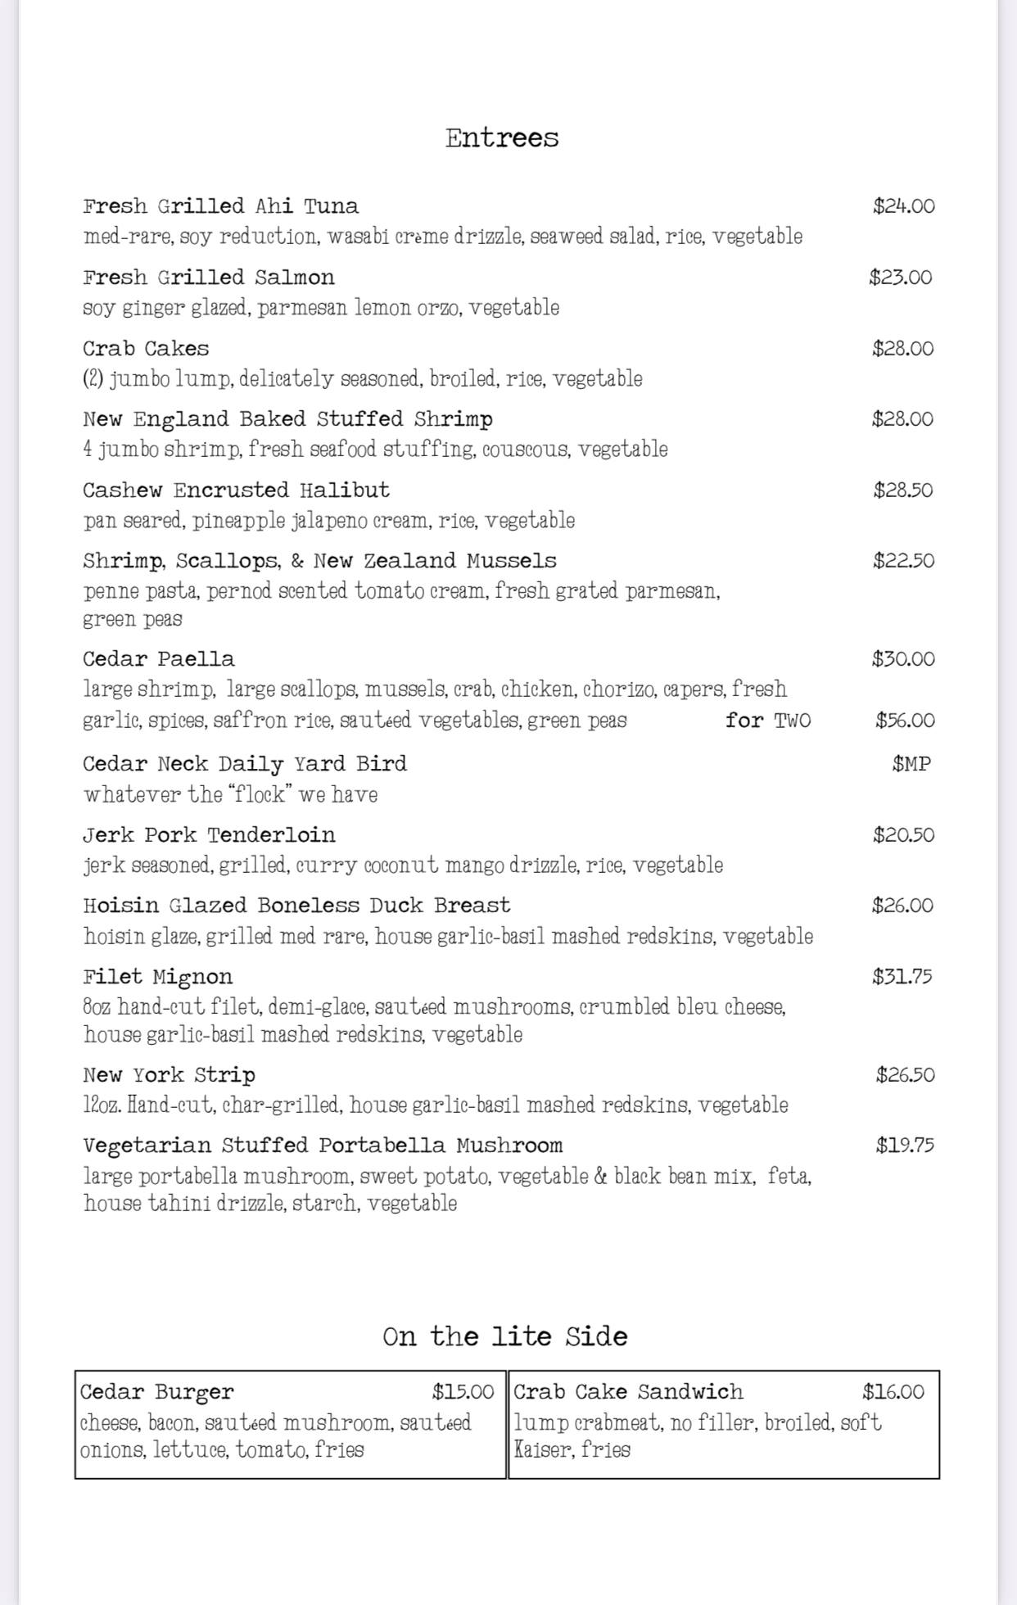
Task: Click the $56.00 paella price
Action: 905,720
